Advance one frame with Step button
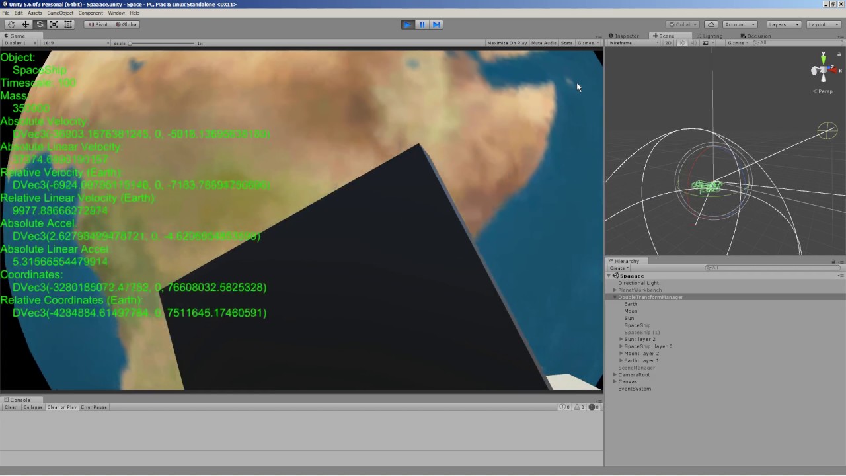The image size is (846, 476). 436,24
